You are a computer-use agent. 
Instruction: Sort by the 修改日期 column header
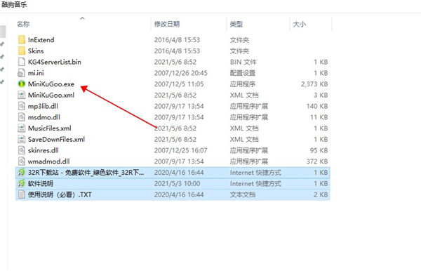(167, 24)
